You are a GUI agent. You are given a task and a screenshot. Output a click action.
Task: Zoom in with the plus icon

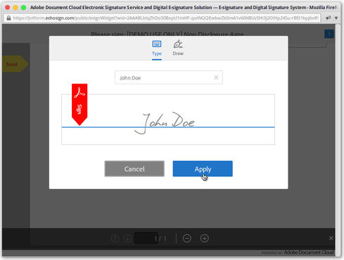pos(205,238)
